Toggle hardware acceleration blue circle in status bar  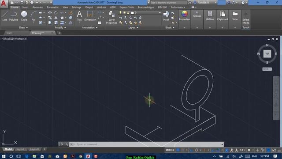click(x=268, y=150)
